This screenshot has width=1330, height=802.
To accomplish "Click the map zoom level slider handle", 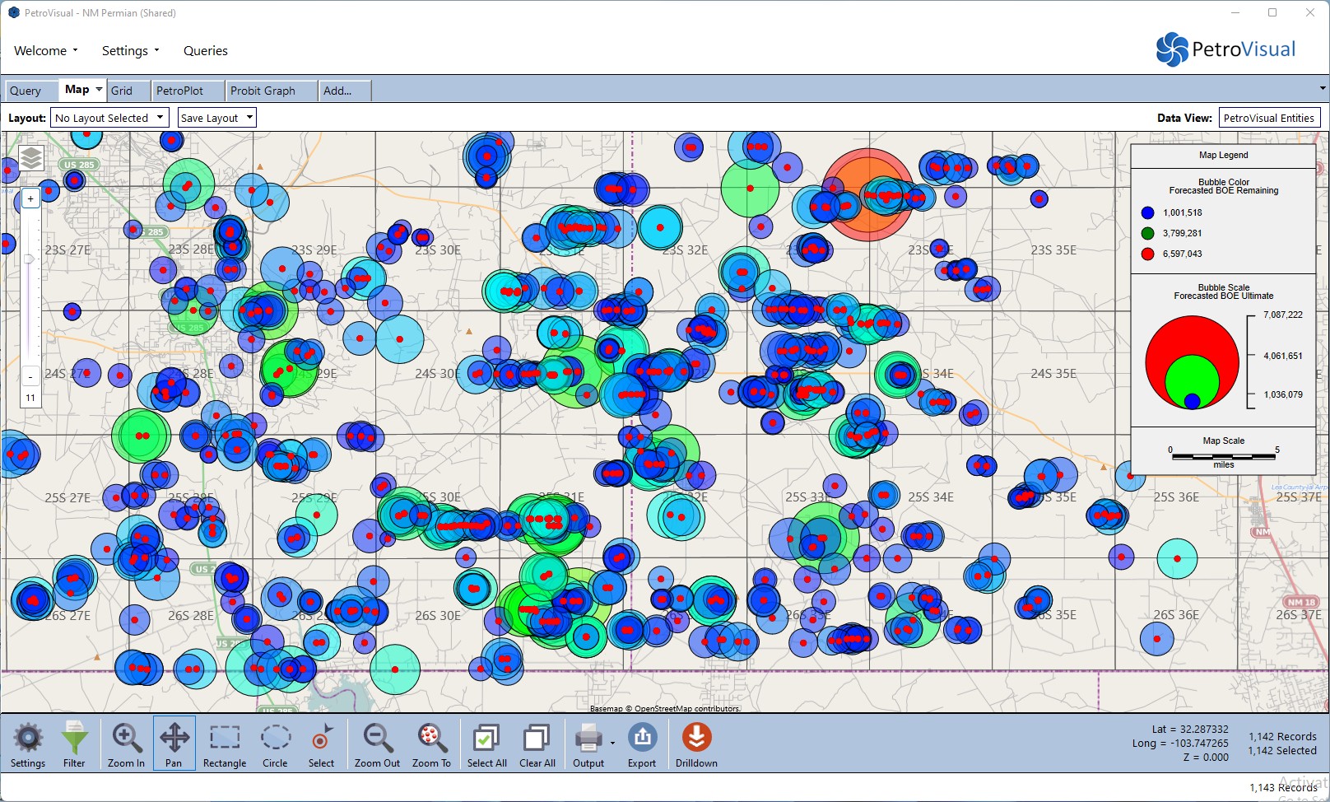I will coord(30,259).
